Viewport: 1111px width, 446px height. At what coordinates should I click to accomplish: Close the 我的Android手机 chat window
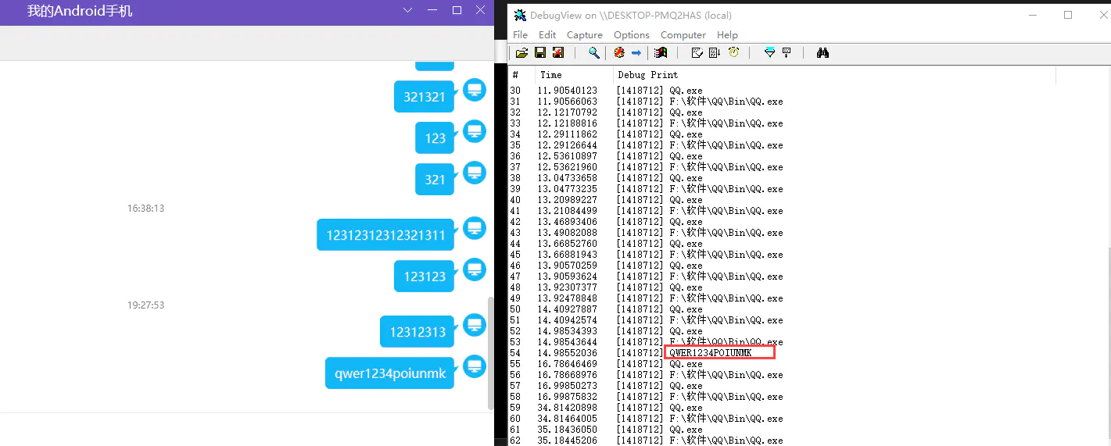click(481, 10)
